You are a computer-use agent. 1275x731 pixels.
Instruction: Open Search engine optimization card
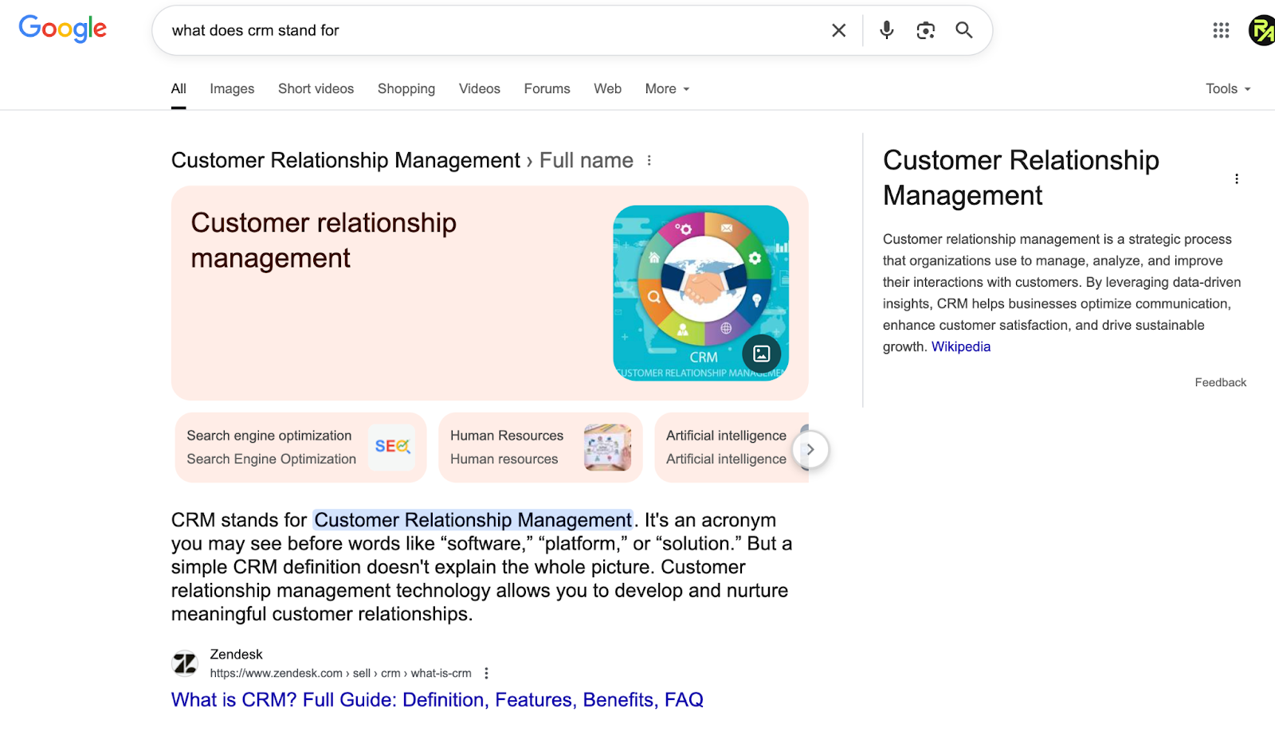point(300,448)
